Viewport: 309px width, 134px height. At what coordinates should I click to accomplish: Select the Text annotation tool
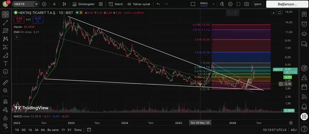tap(5, 63)
